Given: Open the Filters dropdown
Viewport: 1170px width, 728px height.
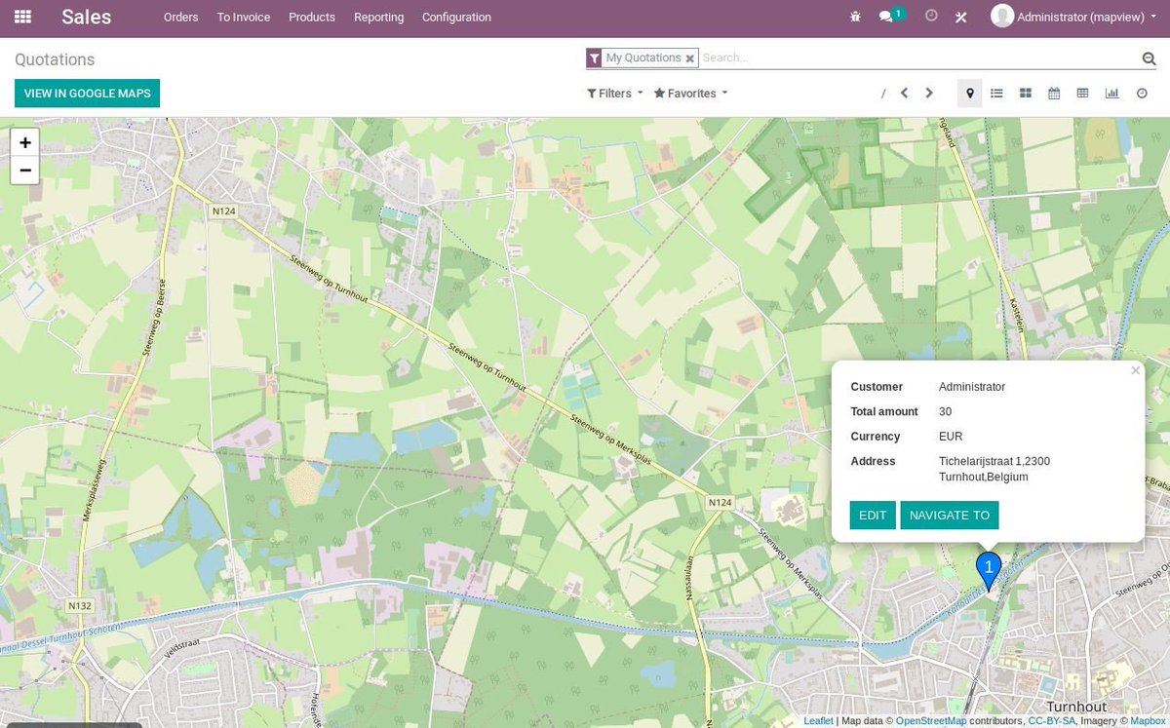Looking at the screenshot, I should tap(613, 93).
